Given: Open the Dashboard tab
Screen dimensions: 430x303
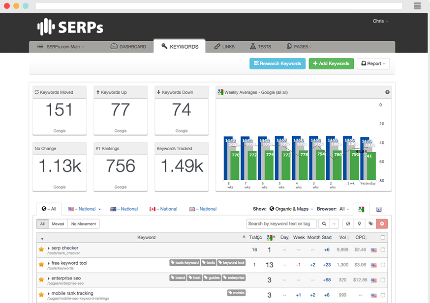Looking at the screenshot, I should [x=128, y=47].
